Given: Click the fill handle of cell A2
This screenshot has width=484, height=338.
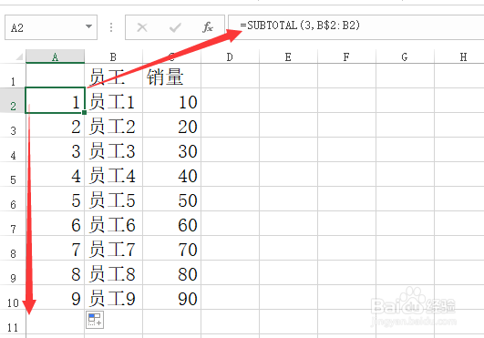Looking at the screenshot, I should [84, 113].
